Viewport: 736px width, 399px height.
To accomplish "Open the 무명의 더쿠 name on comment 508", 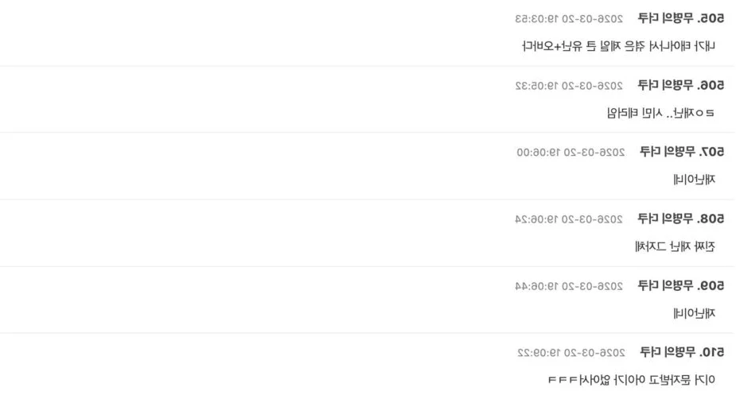I will pos(665,219).
